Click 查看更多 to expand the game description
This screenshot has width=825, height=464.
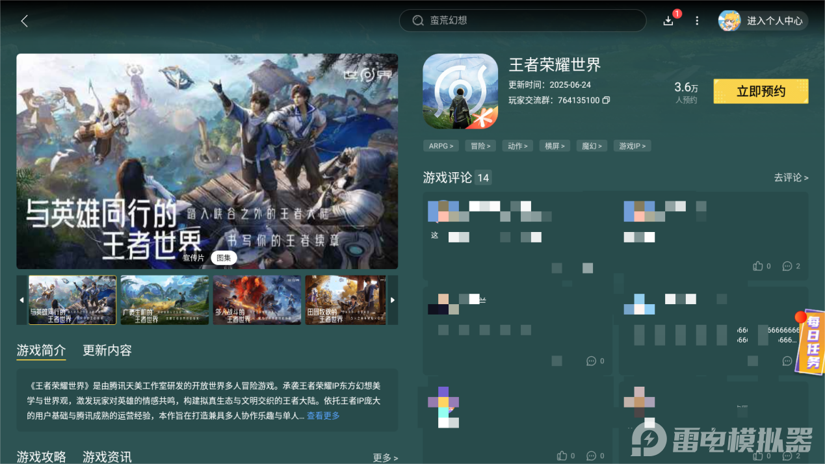coord(323,417)
